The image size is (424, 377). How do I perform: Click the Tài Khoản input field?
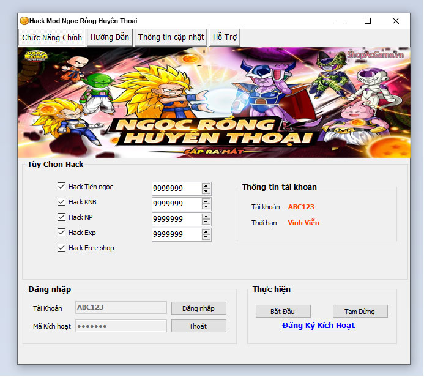(121, 307)
